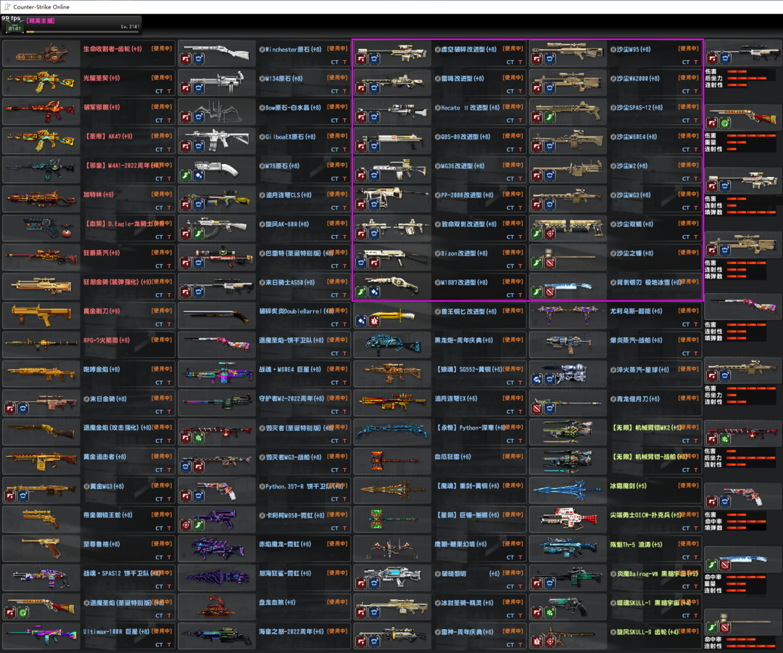Click the 生命收割者-齿轮 chainsaw weapon thumbnail
783x653 pixels.
point(41,53)
